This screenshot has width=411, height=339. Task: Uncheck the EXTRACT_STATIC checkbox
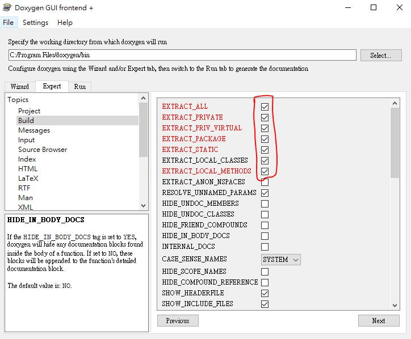265,150
